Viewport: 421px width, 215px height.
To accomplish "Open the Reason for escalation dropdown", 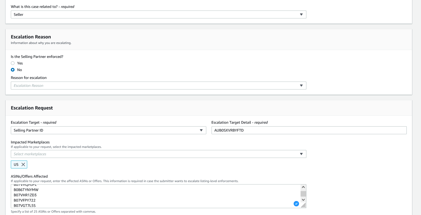I will tap(158, 86).
